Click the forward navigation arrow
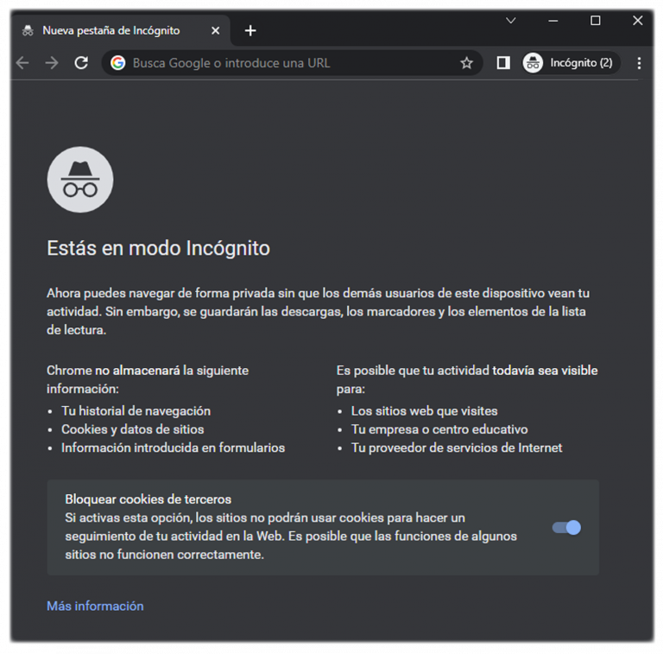Viewport: 663px width, 654px height. tap(52, 63)
